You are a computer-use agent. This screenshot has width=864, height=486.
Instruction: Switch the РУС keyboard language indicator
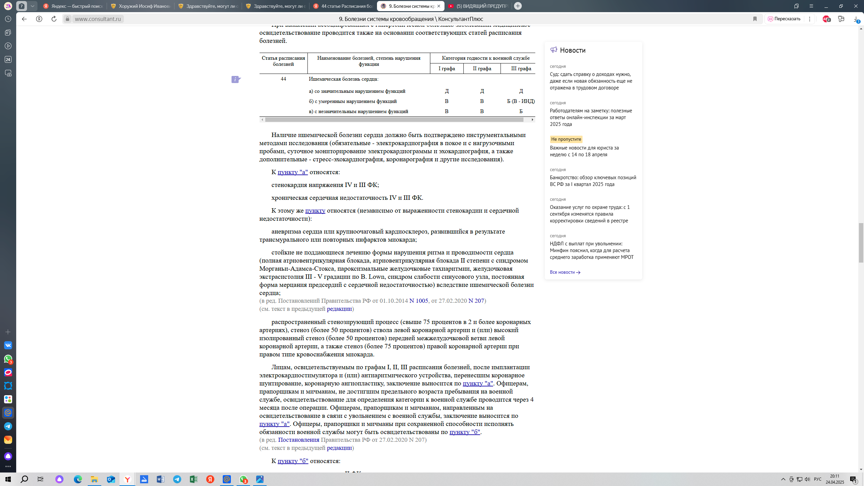(x=817, y=479)
